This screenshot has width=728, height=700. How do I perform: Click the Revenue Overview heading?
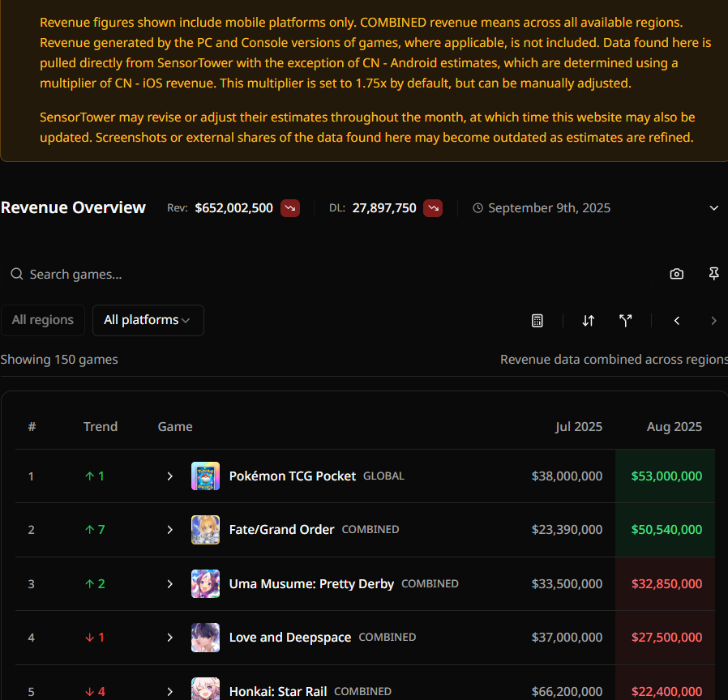click(x=73, y=208)
